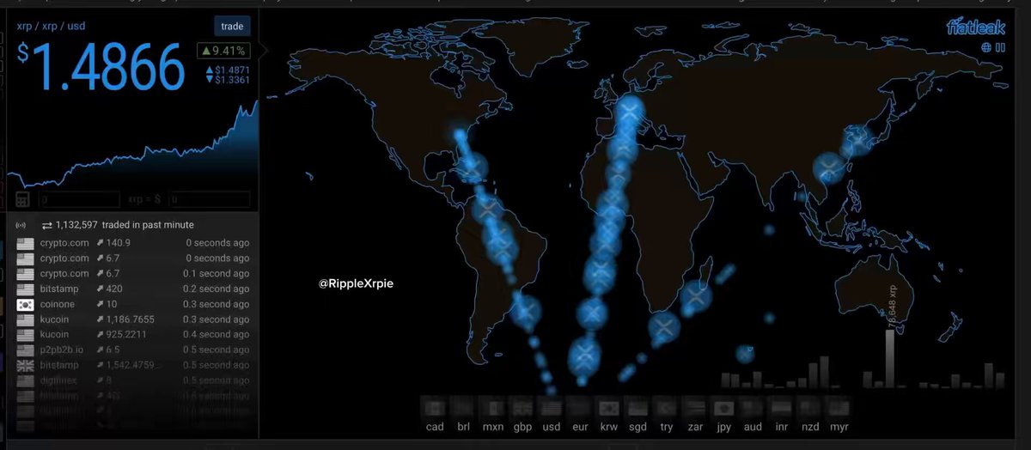Screen dimensions: 1031x450
Task: Click the calculator icon
Action: coord(23,200)
